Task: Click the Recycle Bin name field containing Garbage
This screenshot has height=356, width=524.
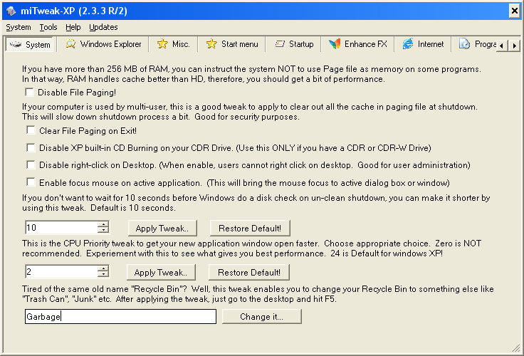Action: [x=120, y=317]
